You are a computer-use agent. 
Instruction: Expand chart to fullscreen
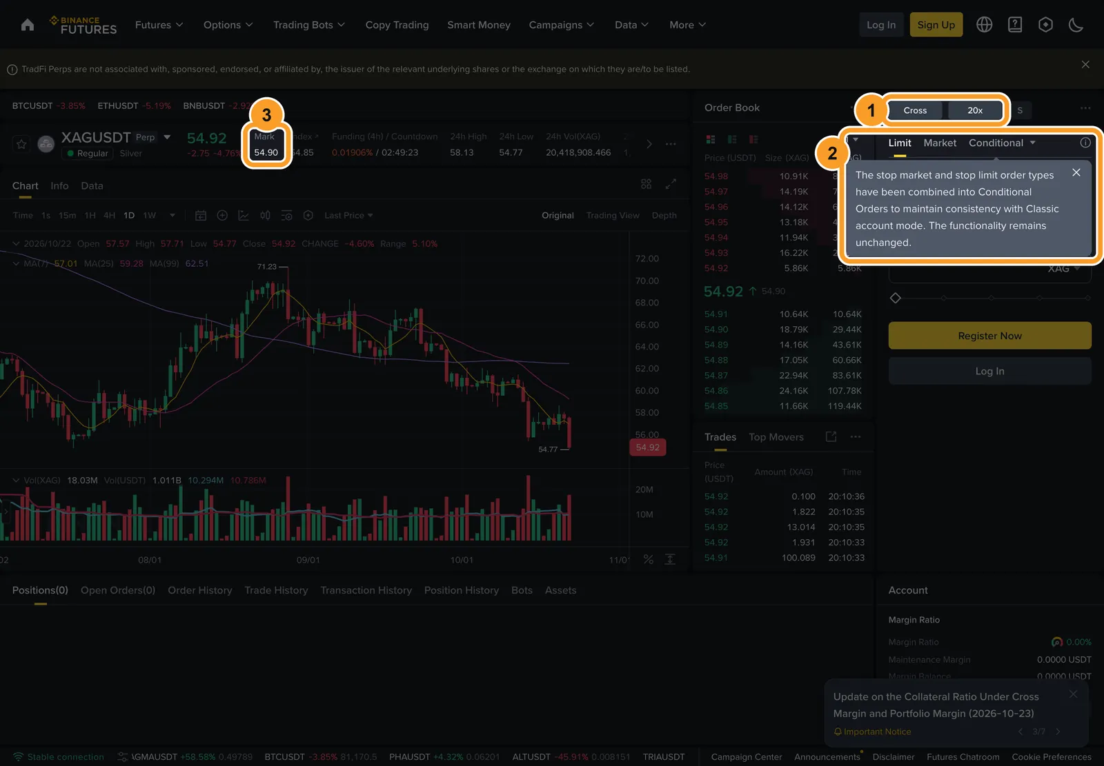[x=671, y=184]
